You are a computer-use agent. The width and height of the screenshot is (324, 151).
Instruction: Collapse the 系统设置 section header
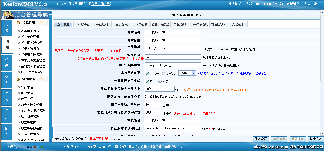pos(31,23)
